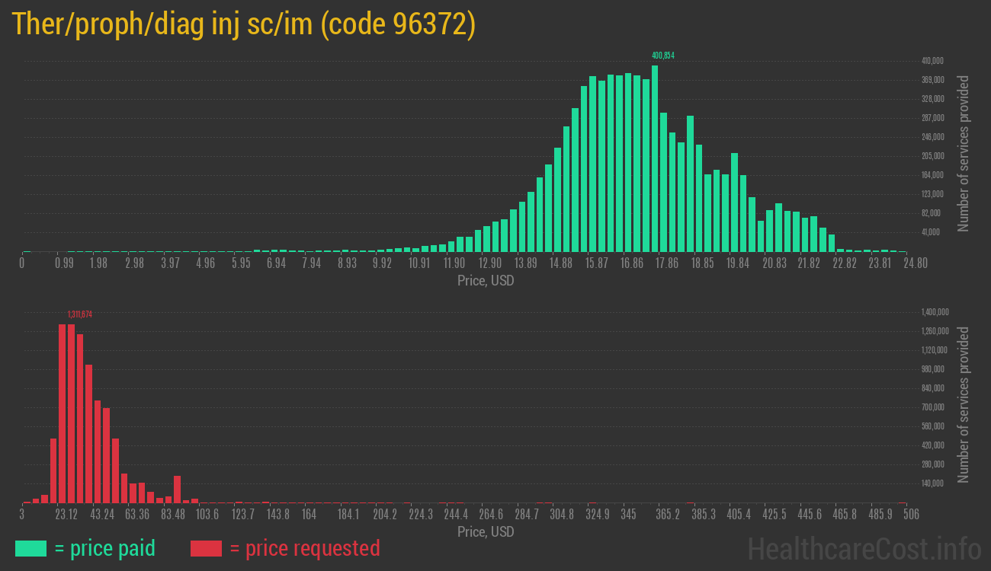Select the tallest green bar labeled 400,854

pyautogui.click(x=655, y=158)
